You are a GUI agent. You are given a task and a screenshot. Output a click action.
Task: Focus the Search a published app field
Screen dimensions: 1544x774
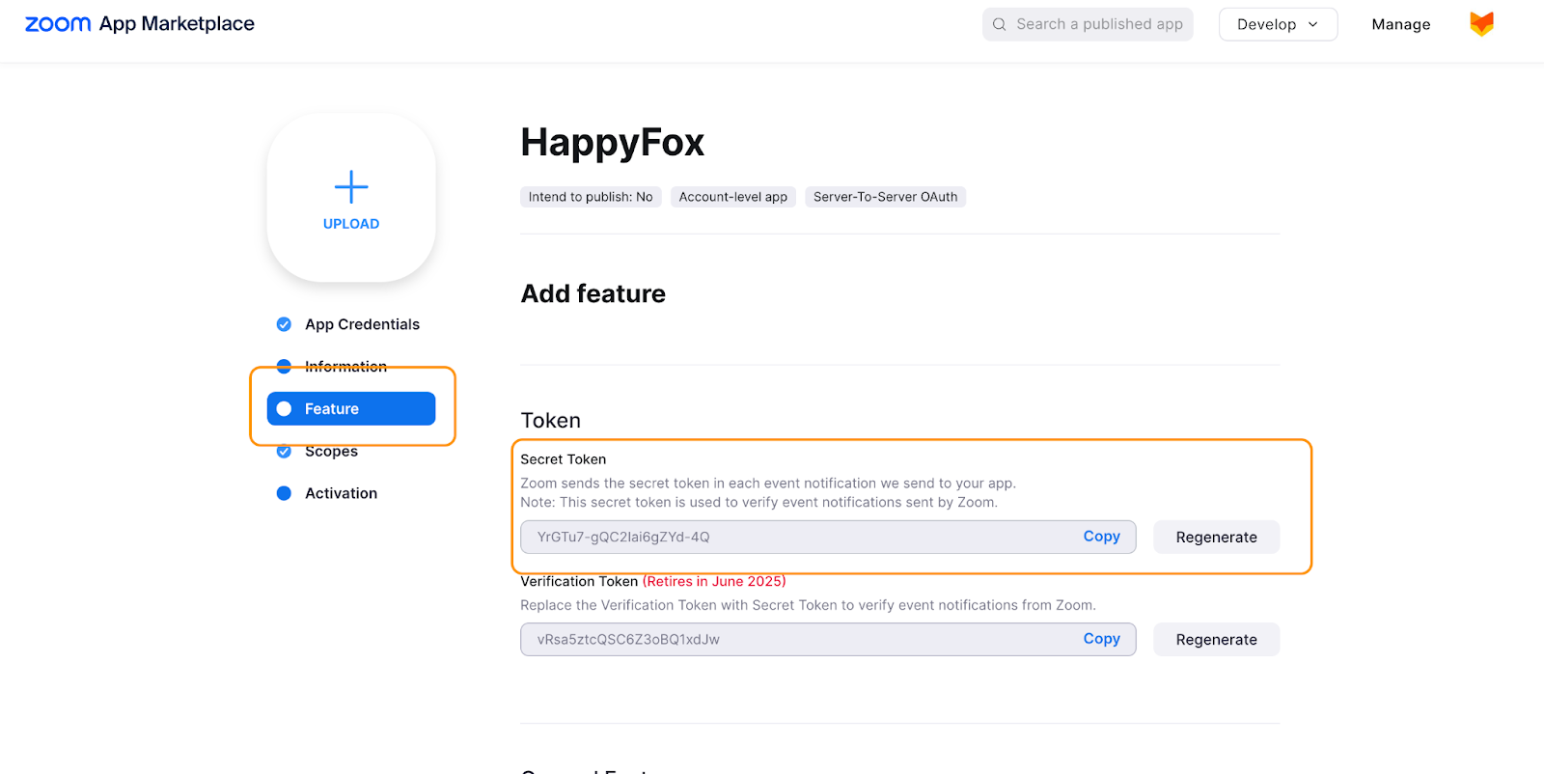[x=1088, y=24]
